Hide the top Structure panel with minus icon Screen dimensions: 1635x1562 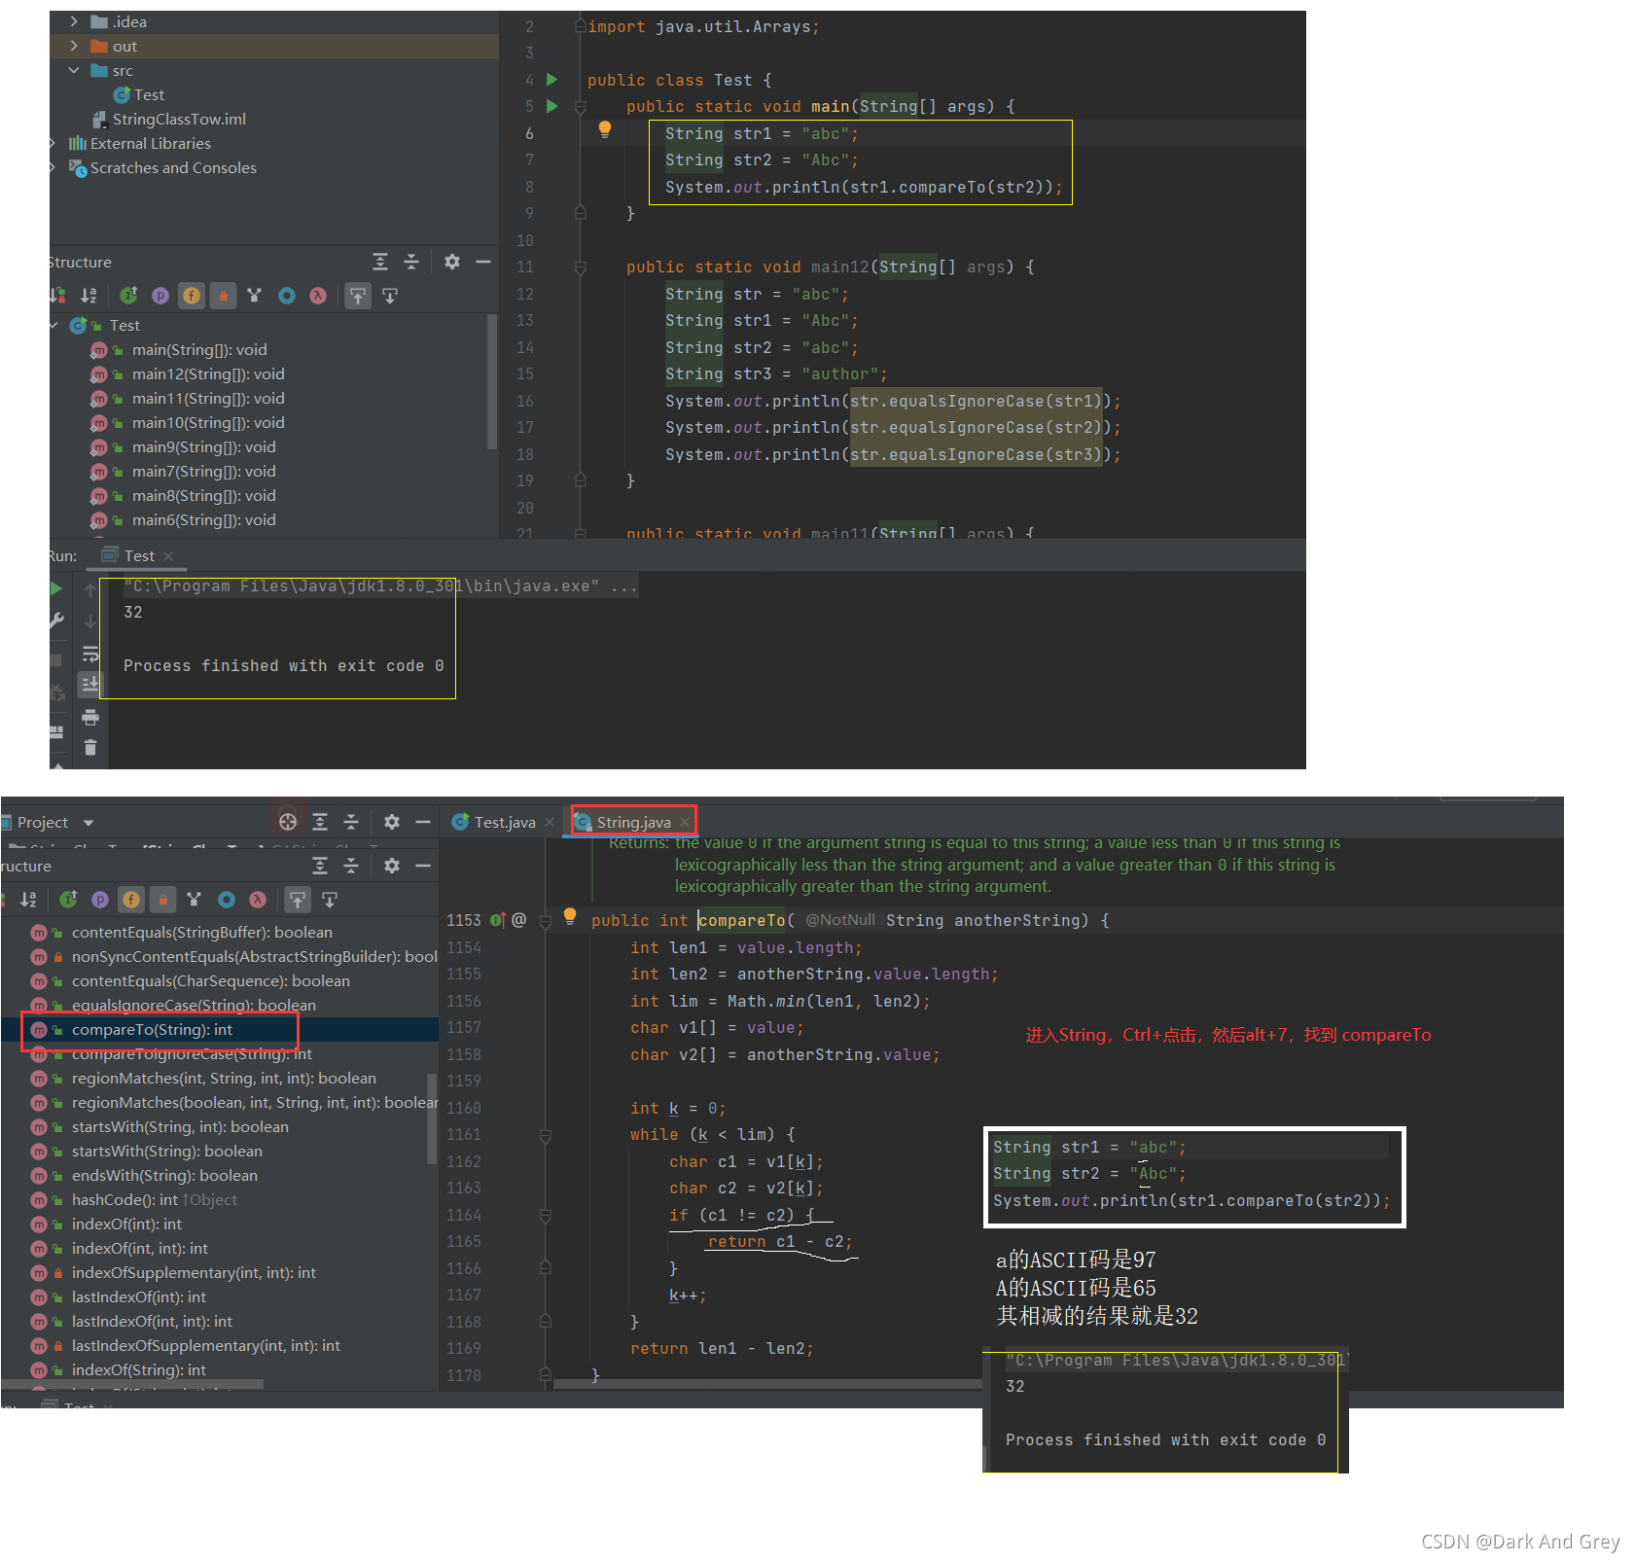[x=483, y=262]
